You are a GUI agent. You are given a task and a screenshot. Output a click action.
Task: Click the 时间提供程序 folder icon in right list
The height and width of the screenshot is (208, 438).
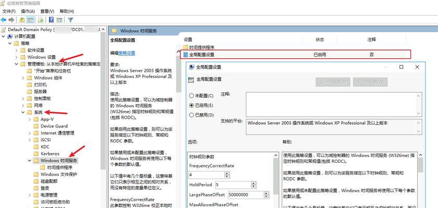coord(185,47)
